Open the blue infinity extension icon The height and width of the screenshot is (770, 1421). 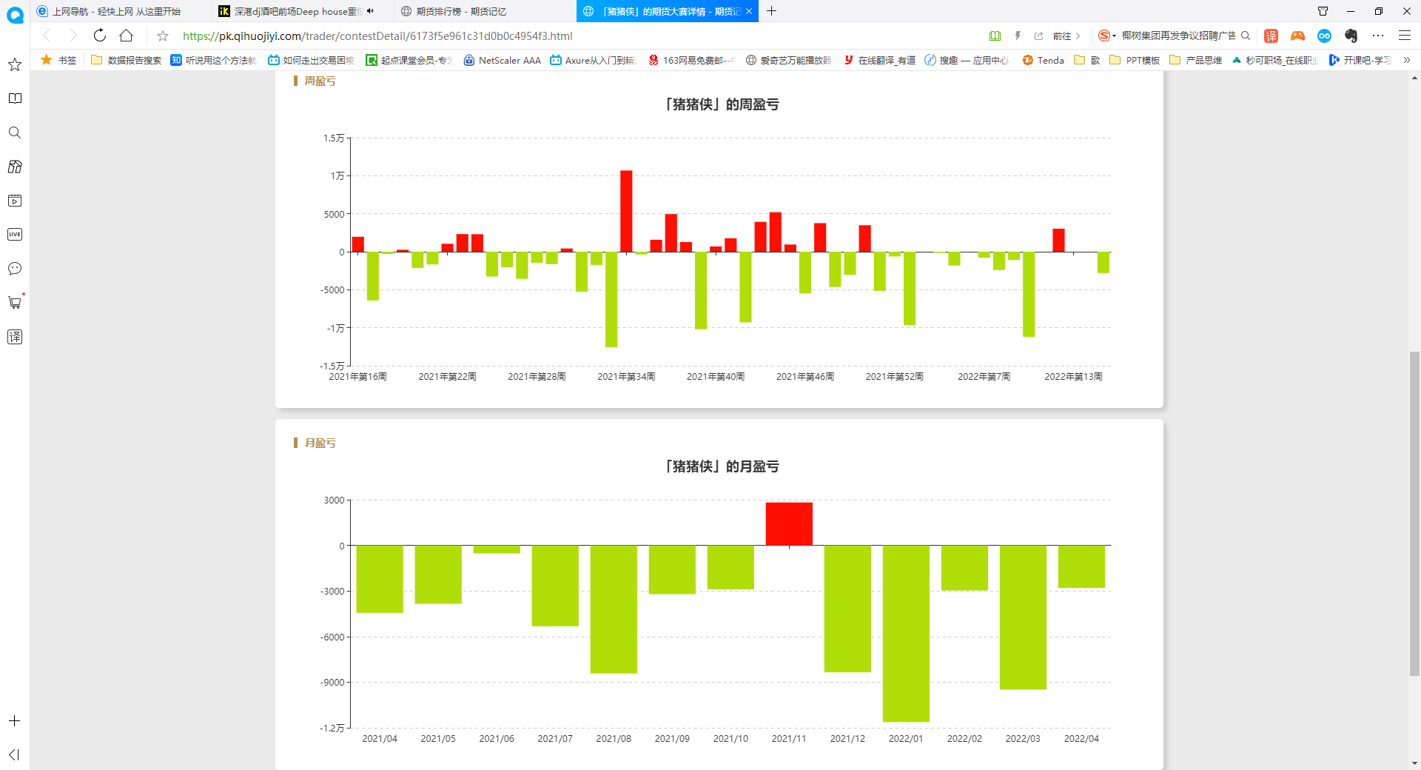1324,36
